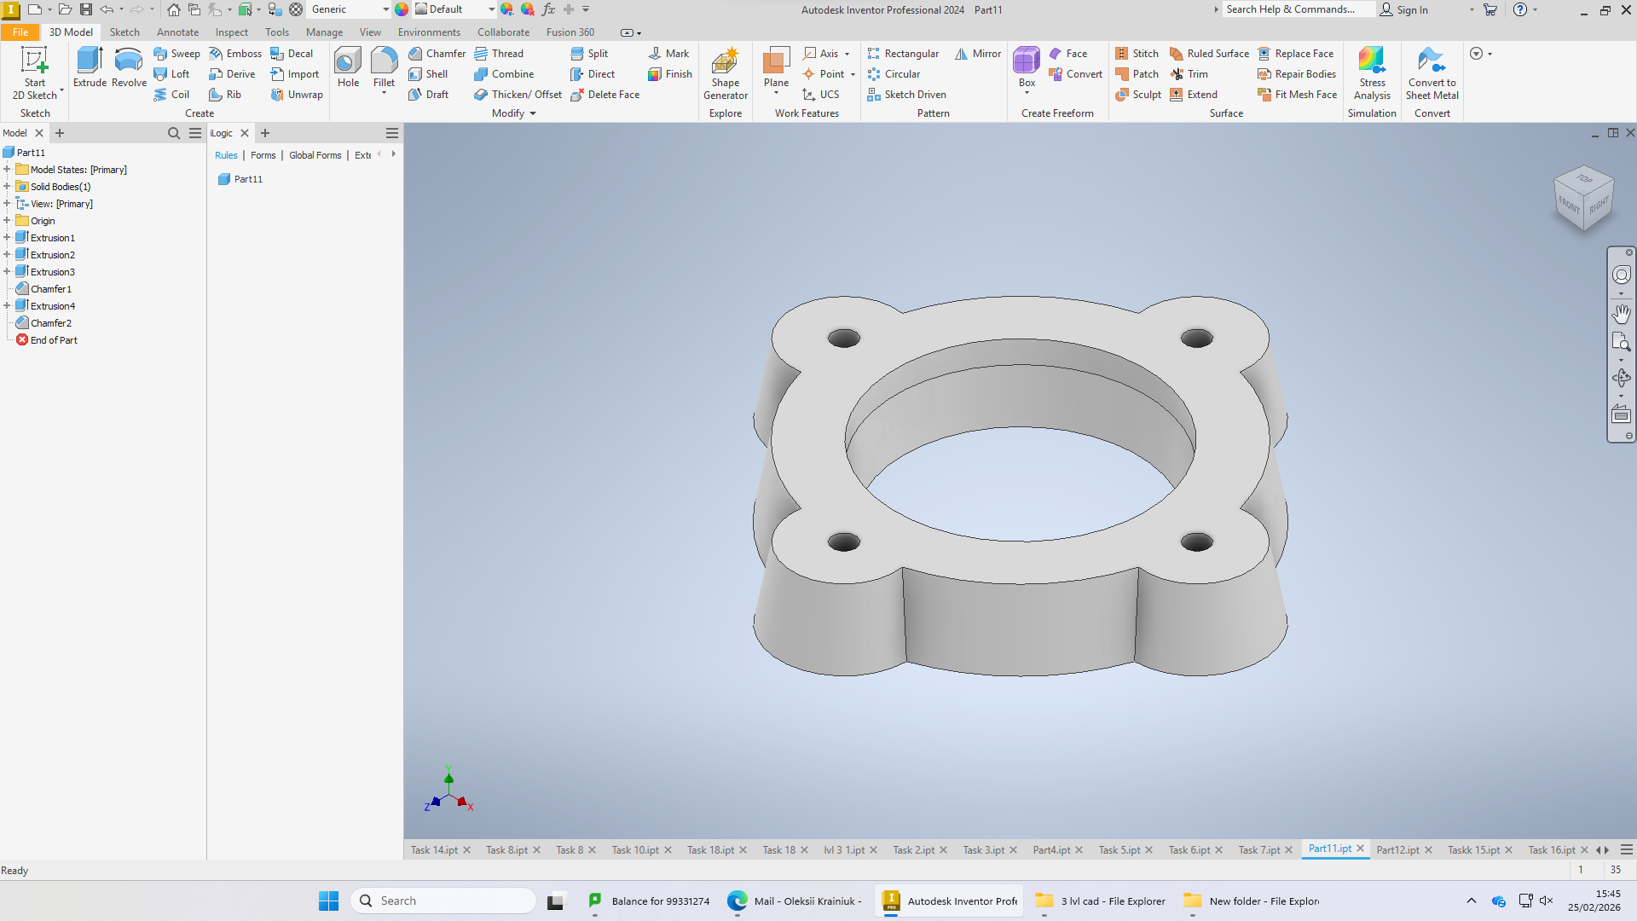Viewport: 1637px width, 921px height.
Task: Select the Extrude tool
Action: click(90, 67)
